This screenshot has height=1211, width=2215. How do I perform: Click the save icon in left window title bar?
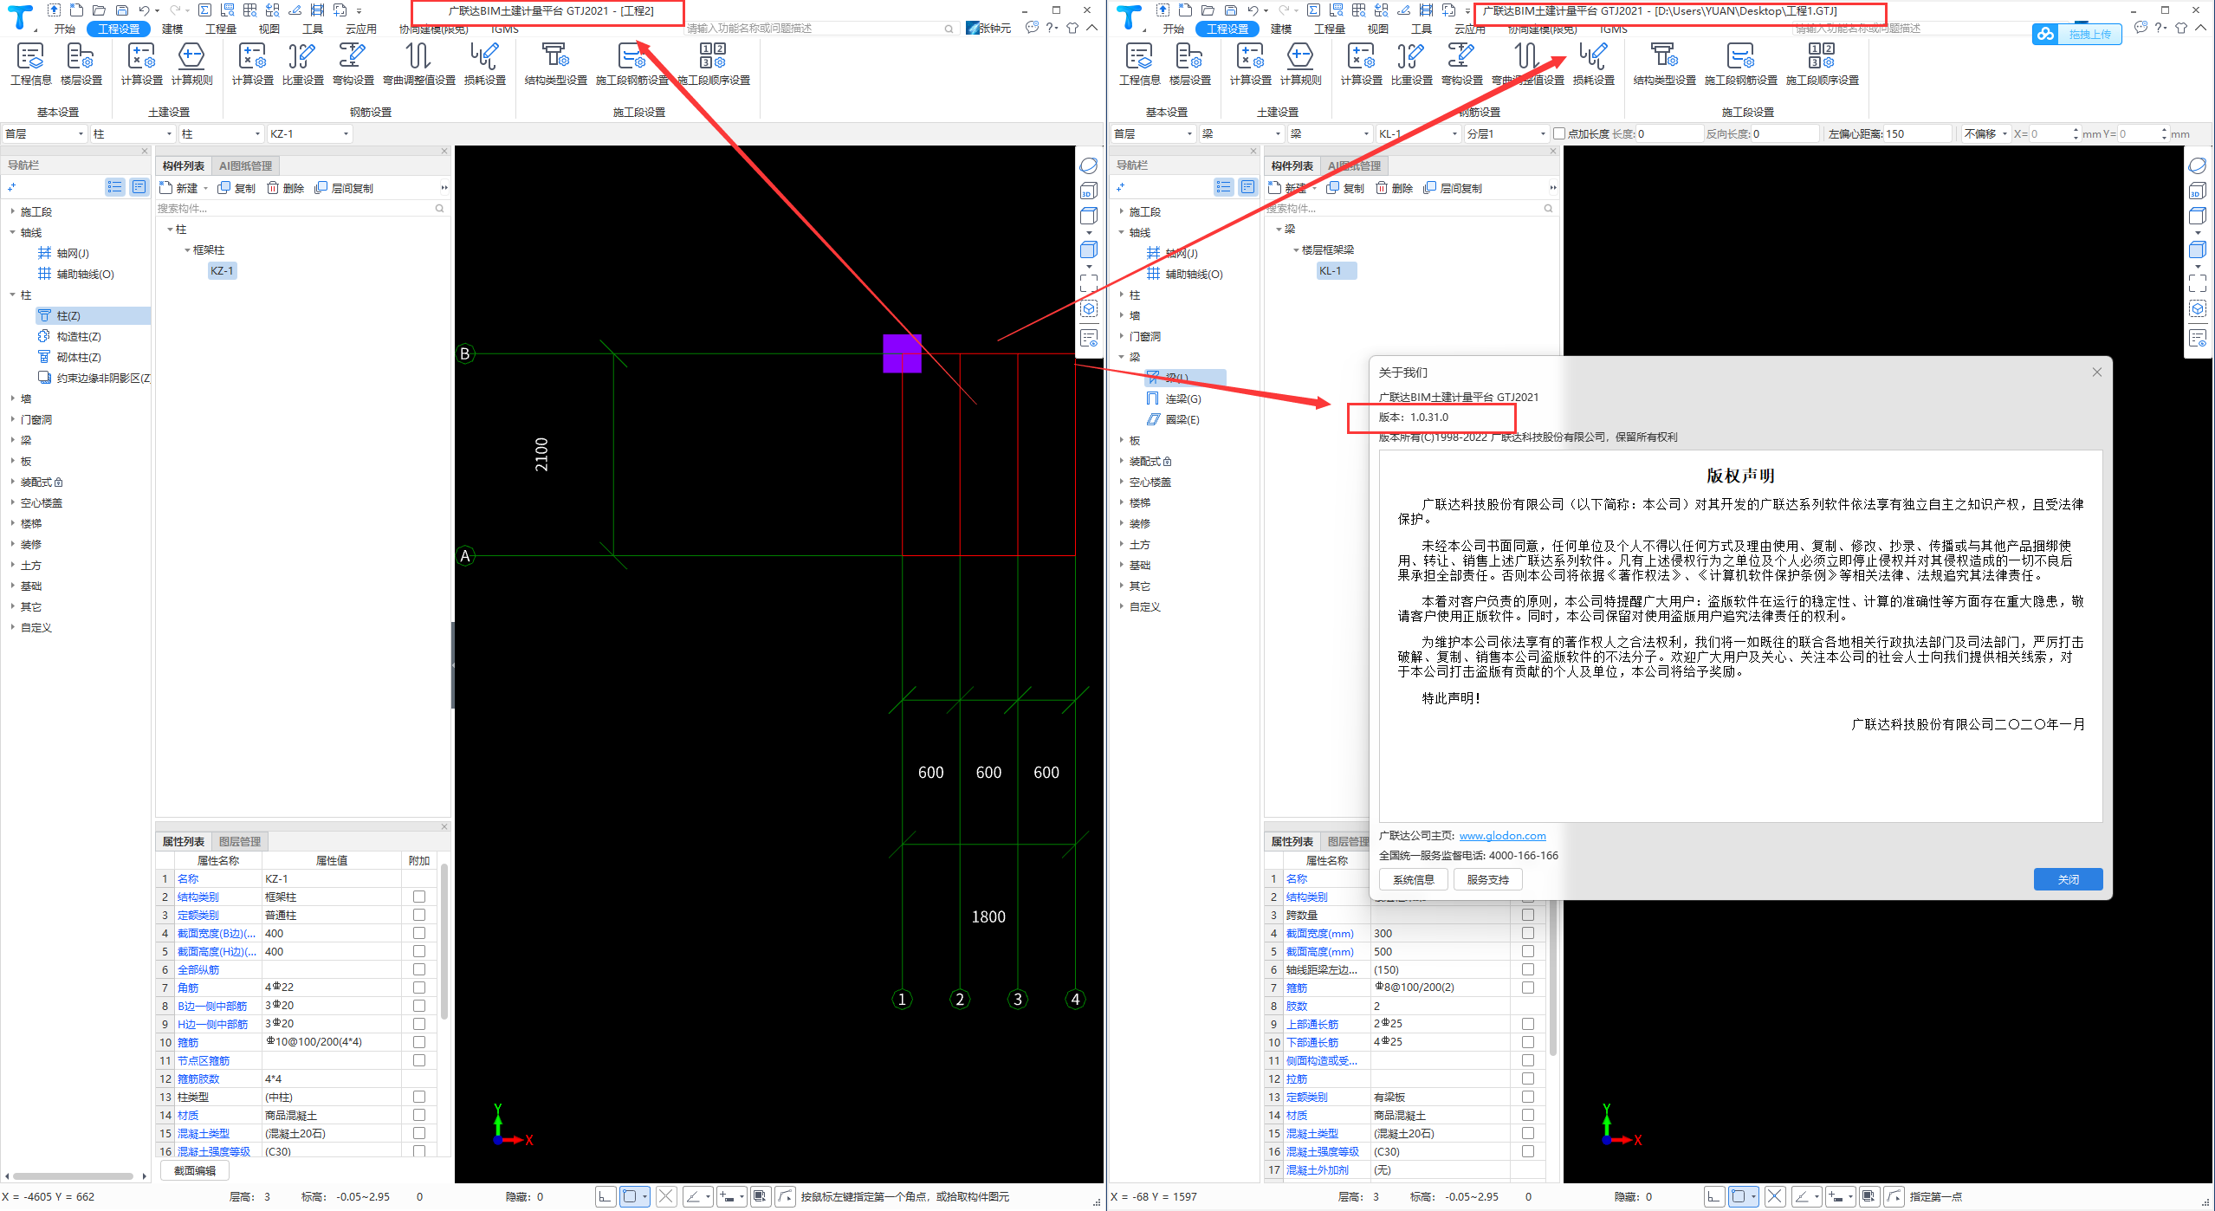(x=121, y=10)
